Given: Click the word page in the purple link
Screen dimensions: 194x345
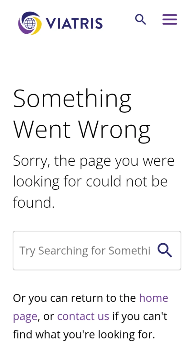Looking at the screenshot, I should [x=25, y=316].
